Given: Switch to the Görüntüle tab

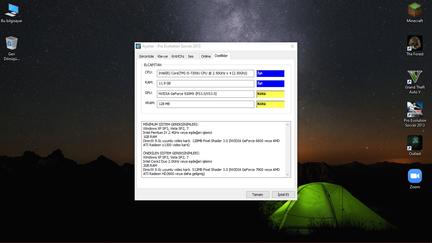Looking at the screenshot, I should 146,56.
